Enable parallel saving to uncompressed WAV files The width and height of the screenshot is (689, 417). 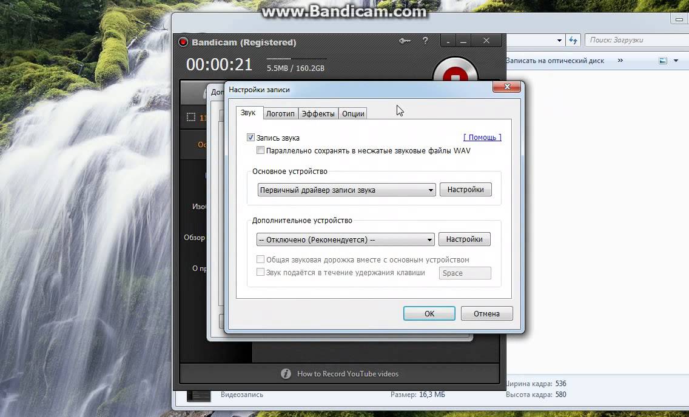coord(260,150)
